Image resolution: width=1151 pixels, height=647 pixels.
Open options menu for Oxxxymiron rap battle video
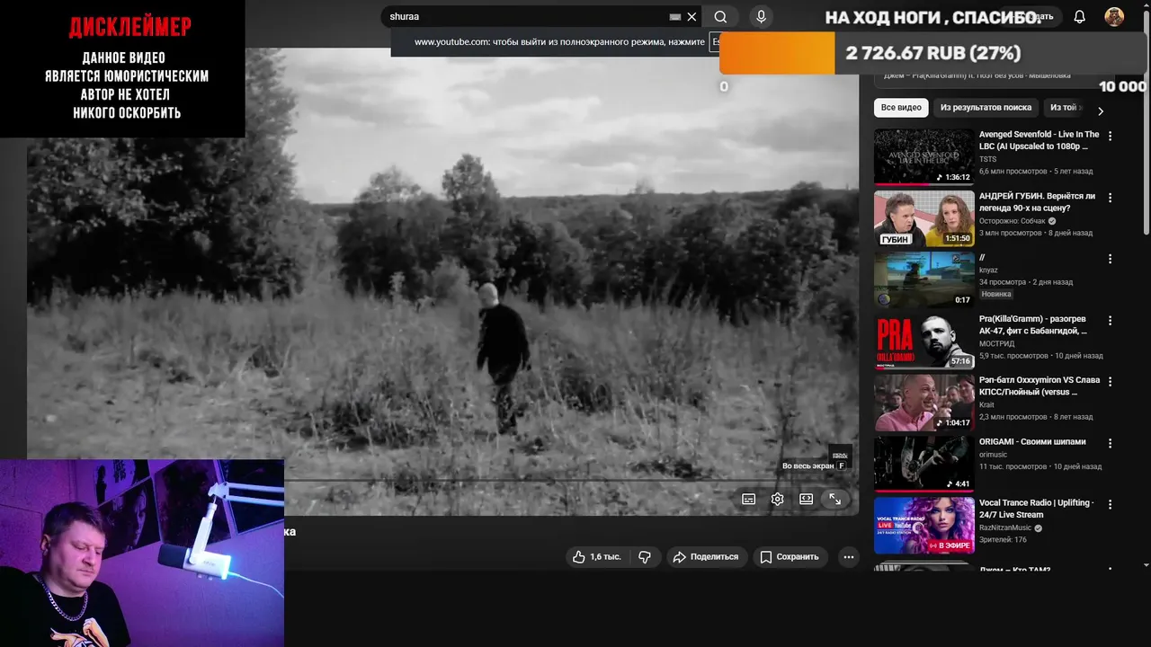pyautogui.click(x=1110, y=381)
